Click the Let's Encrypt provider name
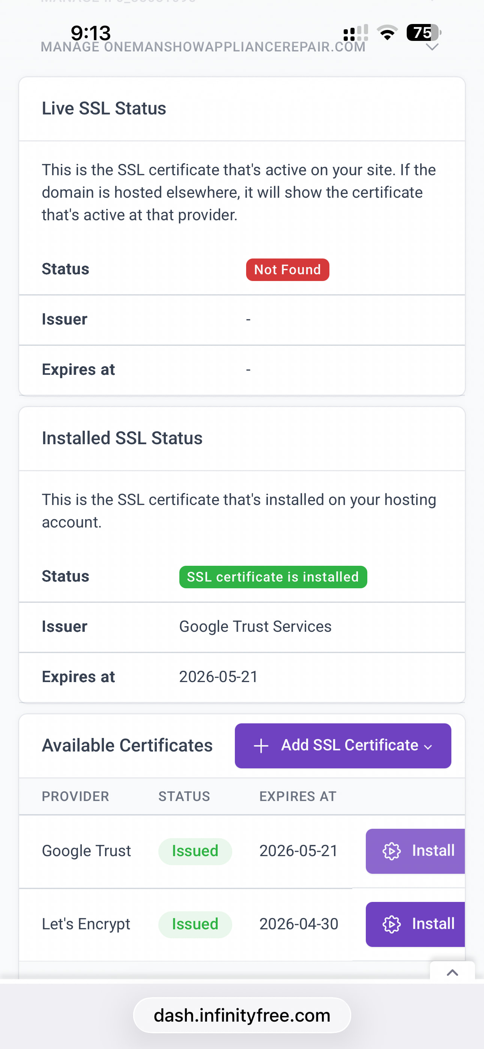 pos(86,924)
